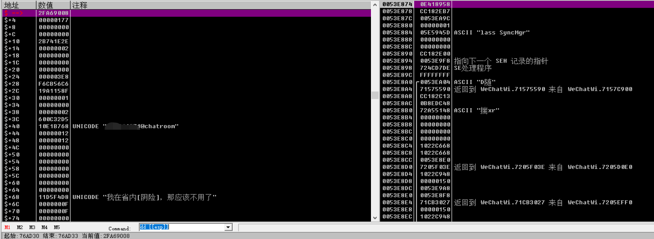Select the $+2C row value 19A1158F

(x=54, y=91)
